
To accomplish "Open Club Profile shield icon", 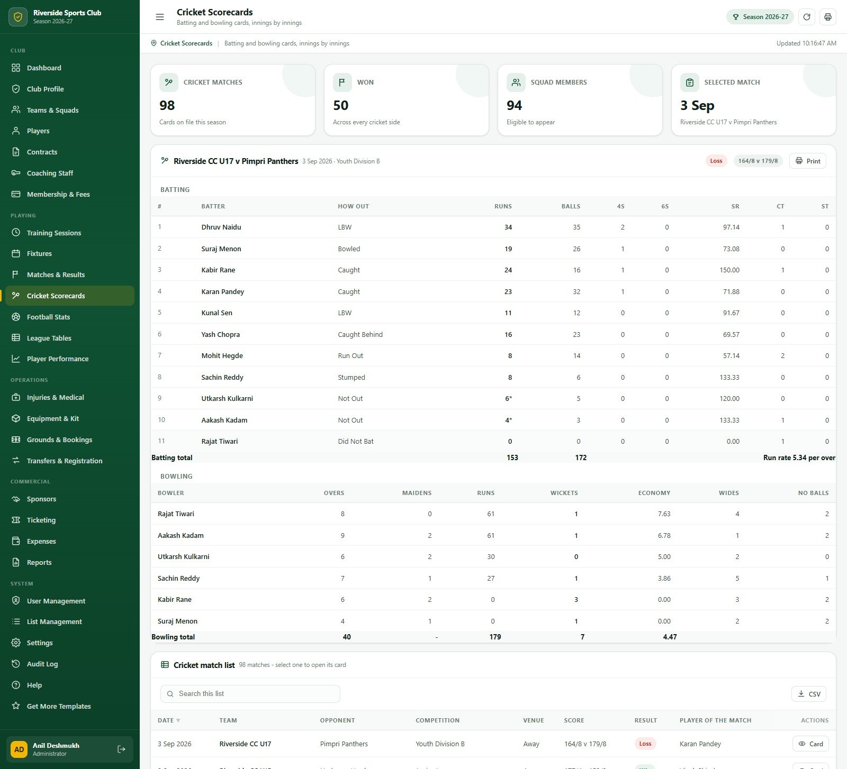I will [x=16, y=89].
